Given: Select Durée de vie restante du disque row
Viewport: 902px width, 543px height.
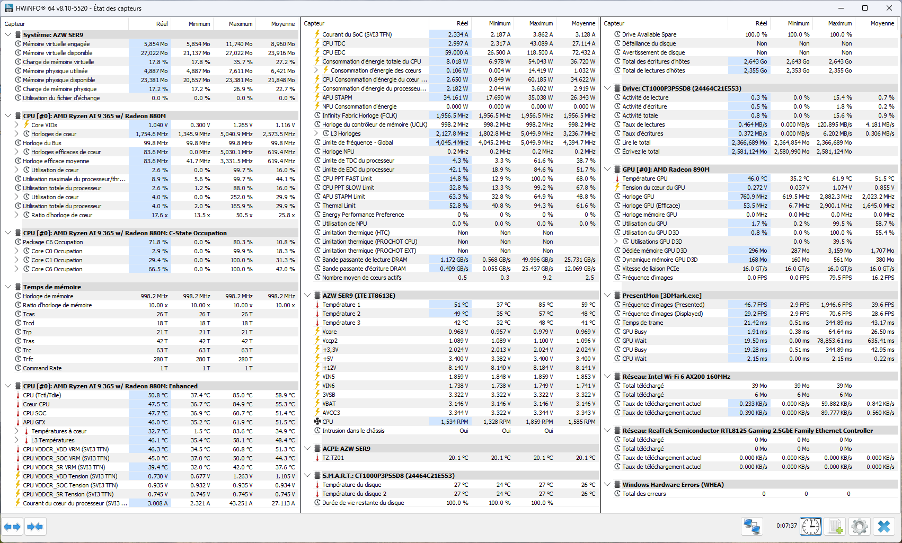Looking at the screenshot, I should click(450, 503).
